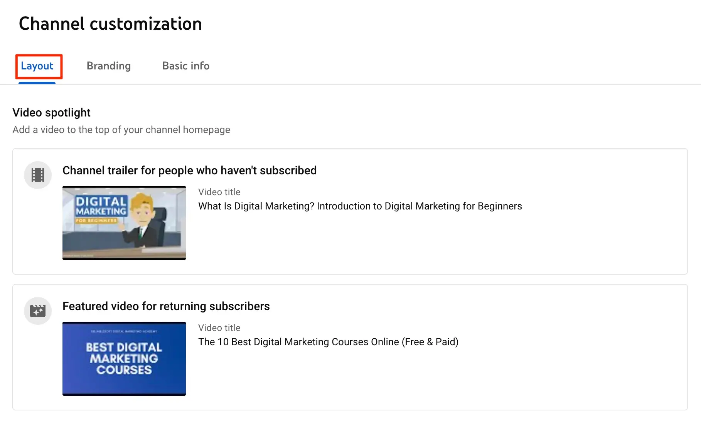Click 'Add a video to the top' description
The image size is (701, 422).
[121, 130]
